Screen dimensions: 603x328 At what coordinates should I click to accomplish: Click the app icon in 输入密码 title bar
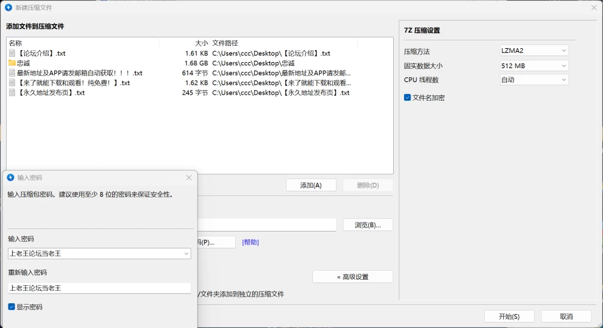10,177
